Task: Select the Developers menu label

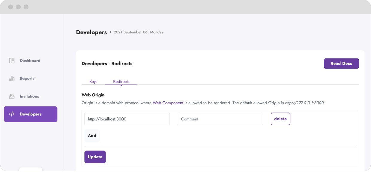Action: point(31,114)
